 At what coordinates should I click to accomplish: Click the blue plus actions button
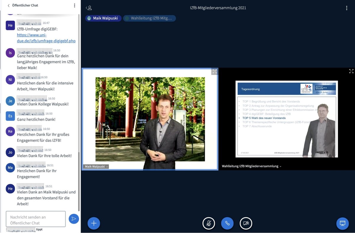point(94,223)
